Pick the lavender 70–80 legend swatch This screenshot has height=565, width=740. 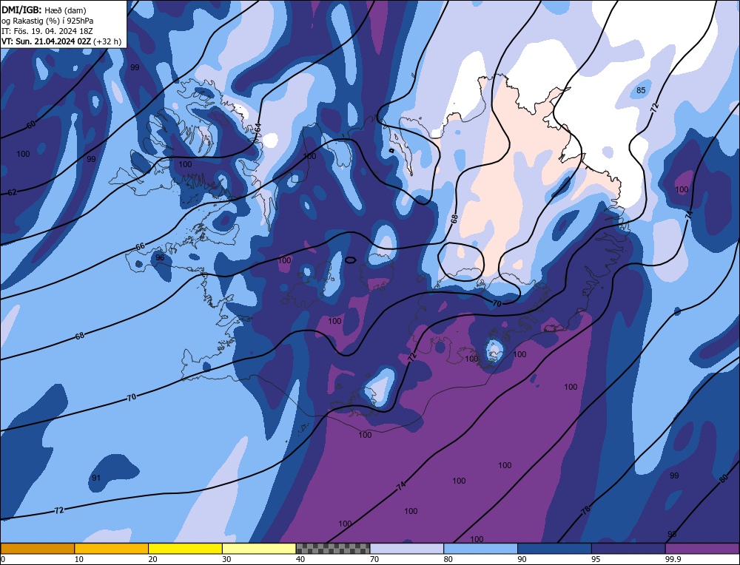(x=407, y=548)
